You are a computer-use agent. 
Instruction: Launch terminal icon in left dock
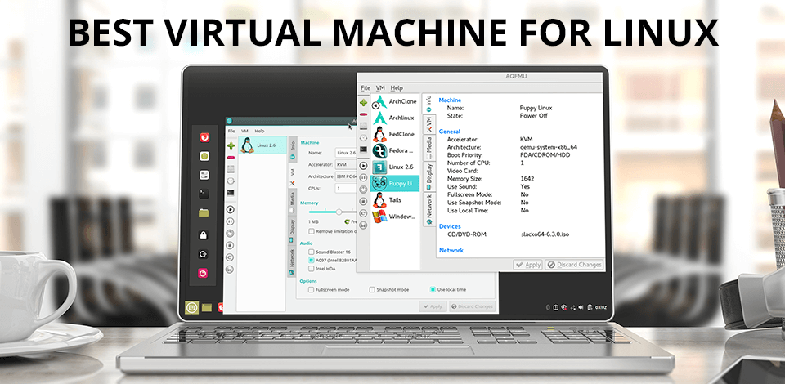pyautogui.click(x=204, y=194)
